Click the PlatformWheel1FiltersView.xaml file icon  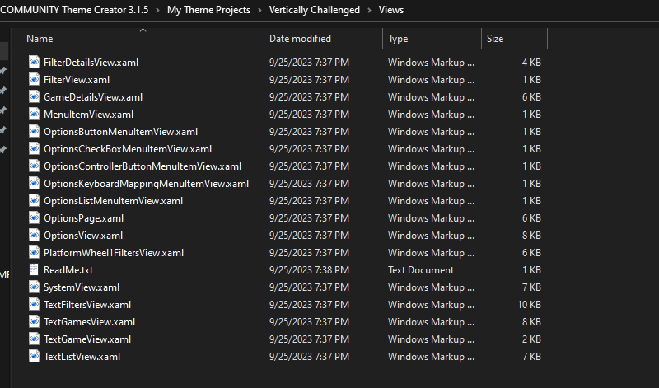point(34,253)
